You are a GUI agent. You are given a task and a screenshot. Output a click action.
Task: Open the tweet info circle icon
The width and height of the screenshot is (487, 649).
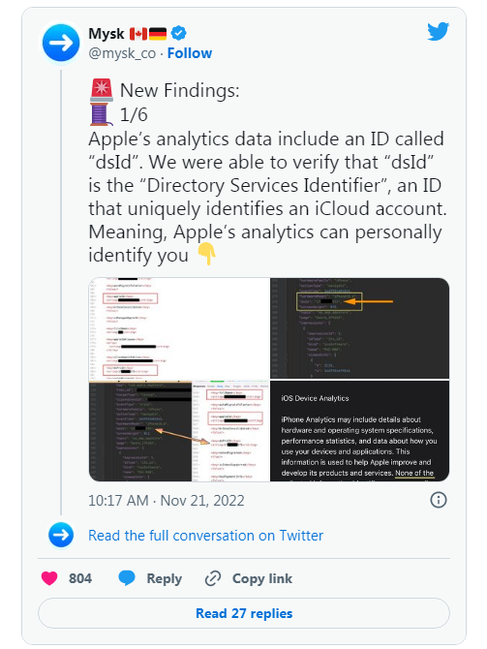click(439, 500)
